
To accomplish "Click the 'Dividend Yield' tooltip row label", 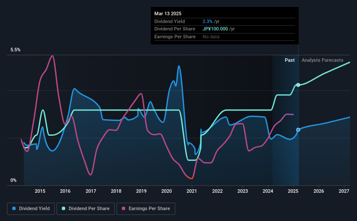I will 170,21.
